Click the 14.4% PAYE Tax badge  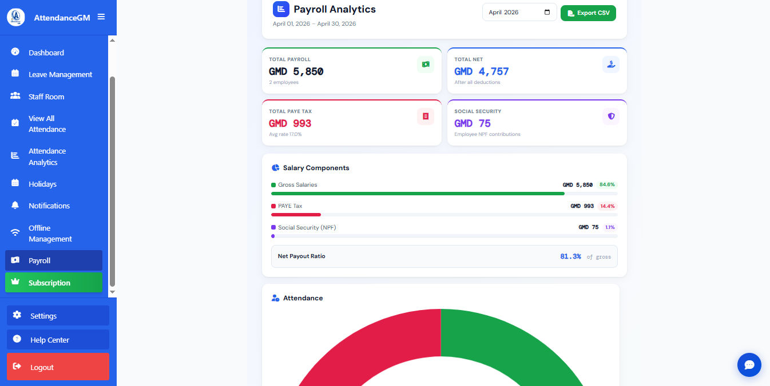click(608, 206)
